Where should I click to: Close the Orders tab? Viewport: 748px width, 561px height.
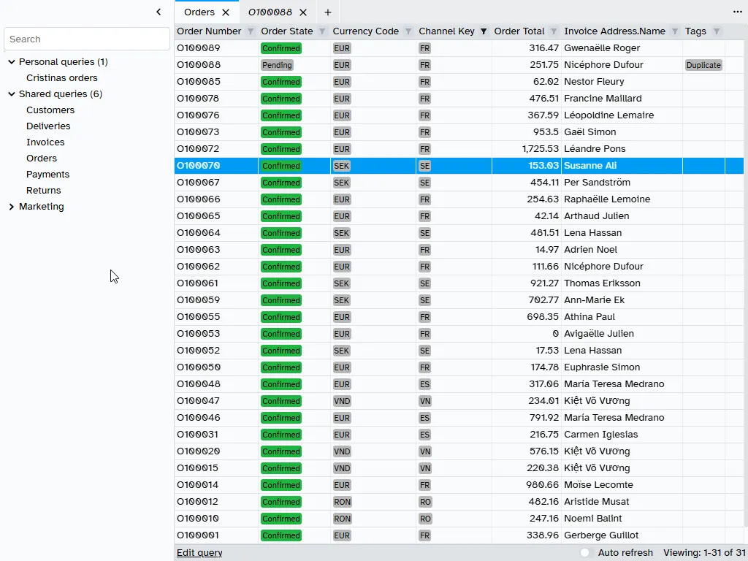[x=226, y=12]
